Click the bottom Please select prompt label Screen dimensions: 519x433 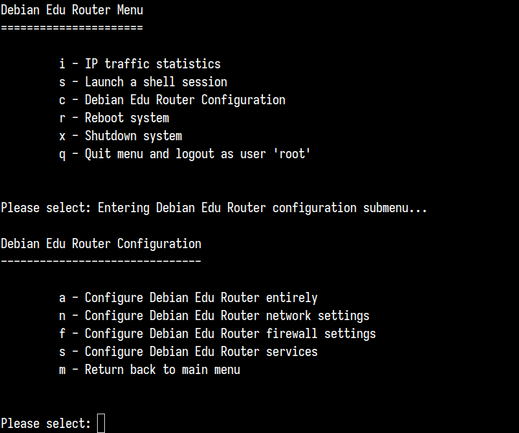pyautogui.click(x=46, y=424)
